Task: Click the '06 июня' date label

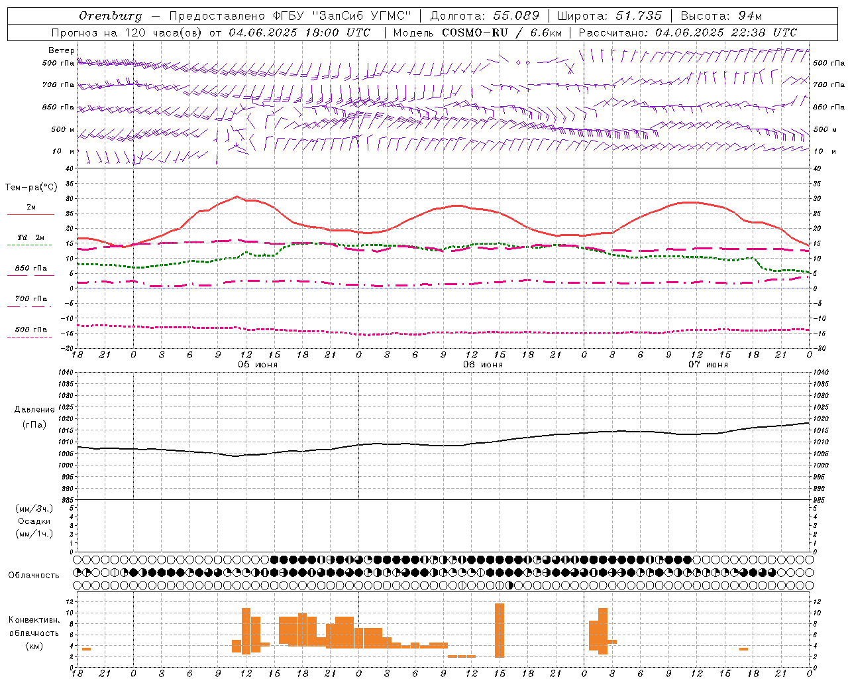Action: click(x=483, y=365)
